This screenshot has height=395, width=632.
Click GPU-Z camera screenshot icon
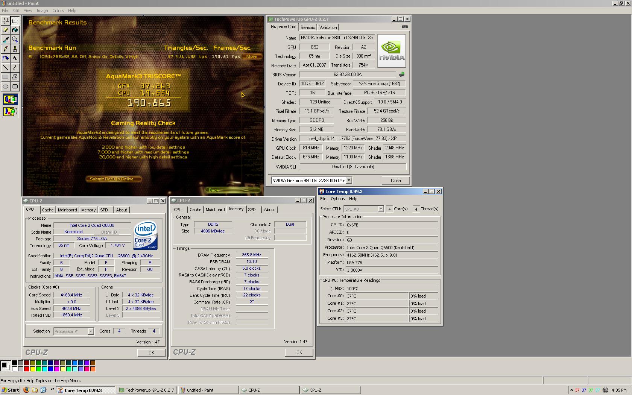click(x=405, y=27)
